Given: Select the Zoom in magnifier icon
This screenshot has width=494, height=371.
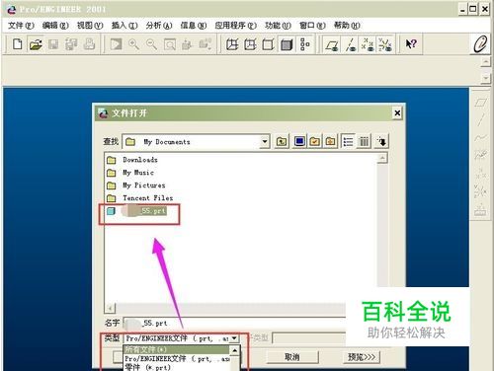Looking at the screenshot, I should coord(133,44).
